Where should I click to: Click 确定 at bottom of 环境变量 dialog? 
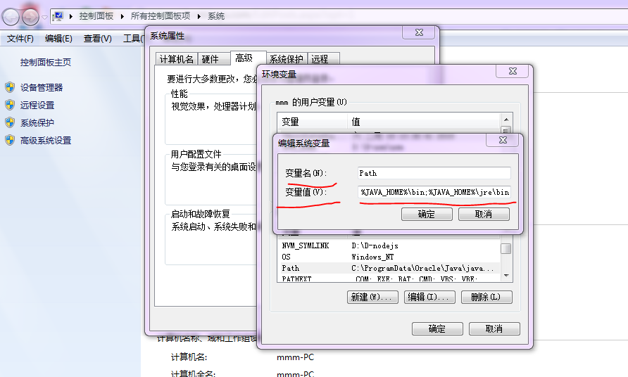(x=437, y=328)
